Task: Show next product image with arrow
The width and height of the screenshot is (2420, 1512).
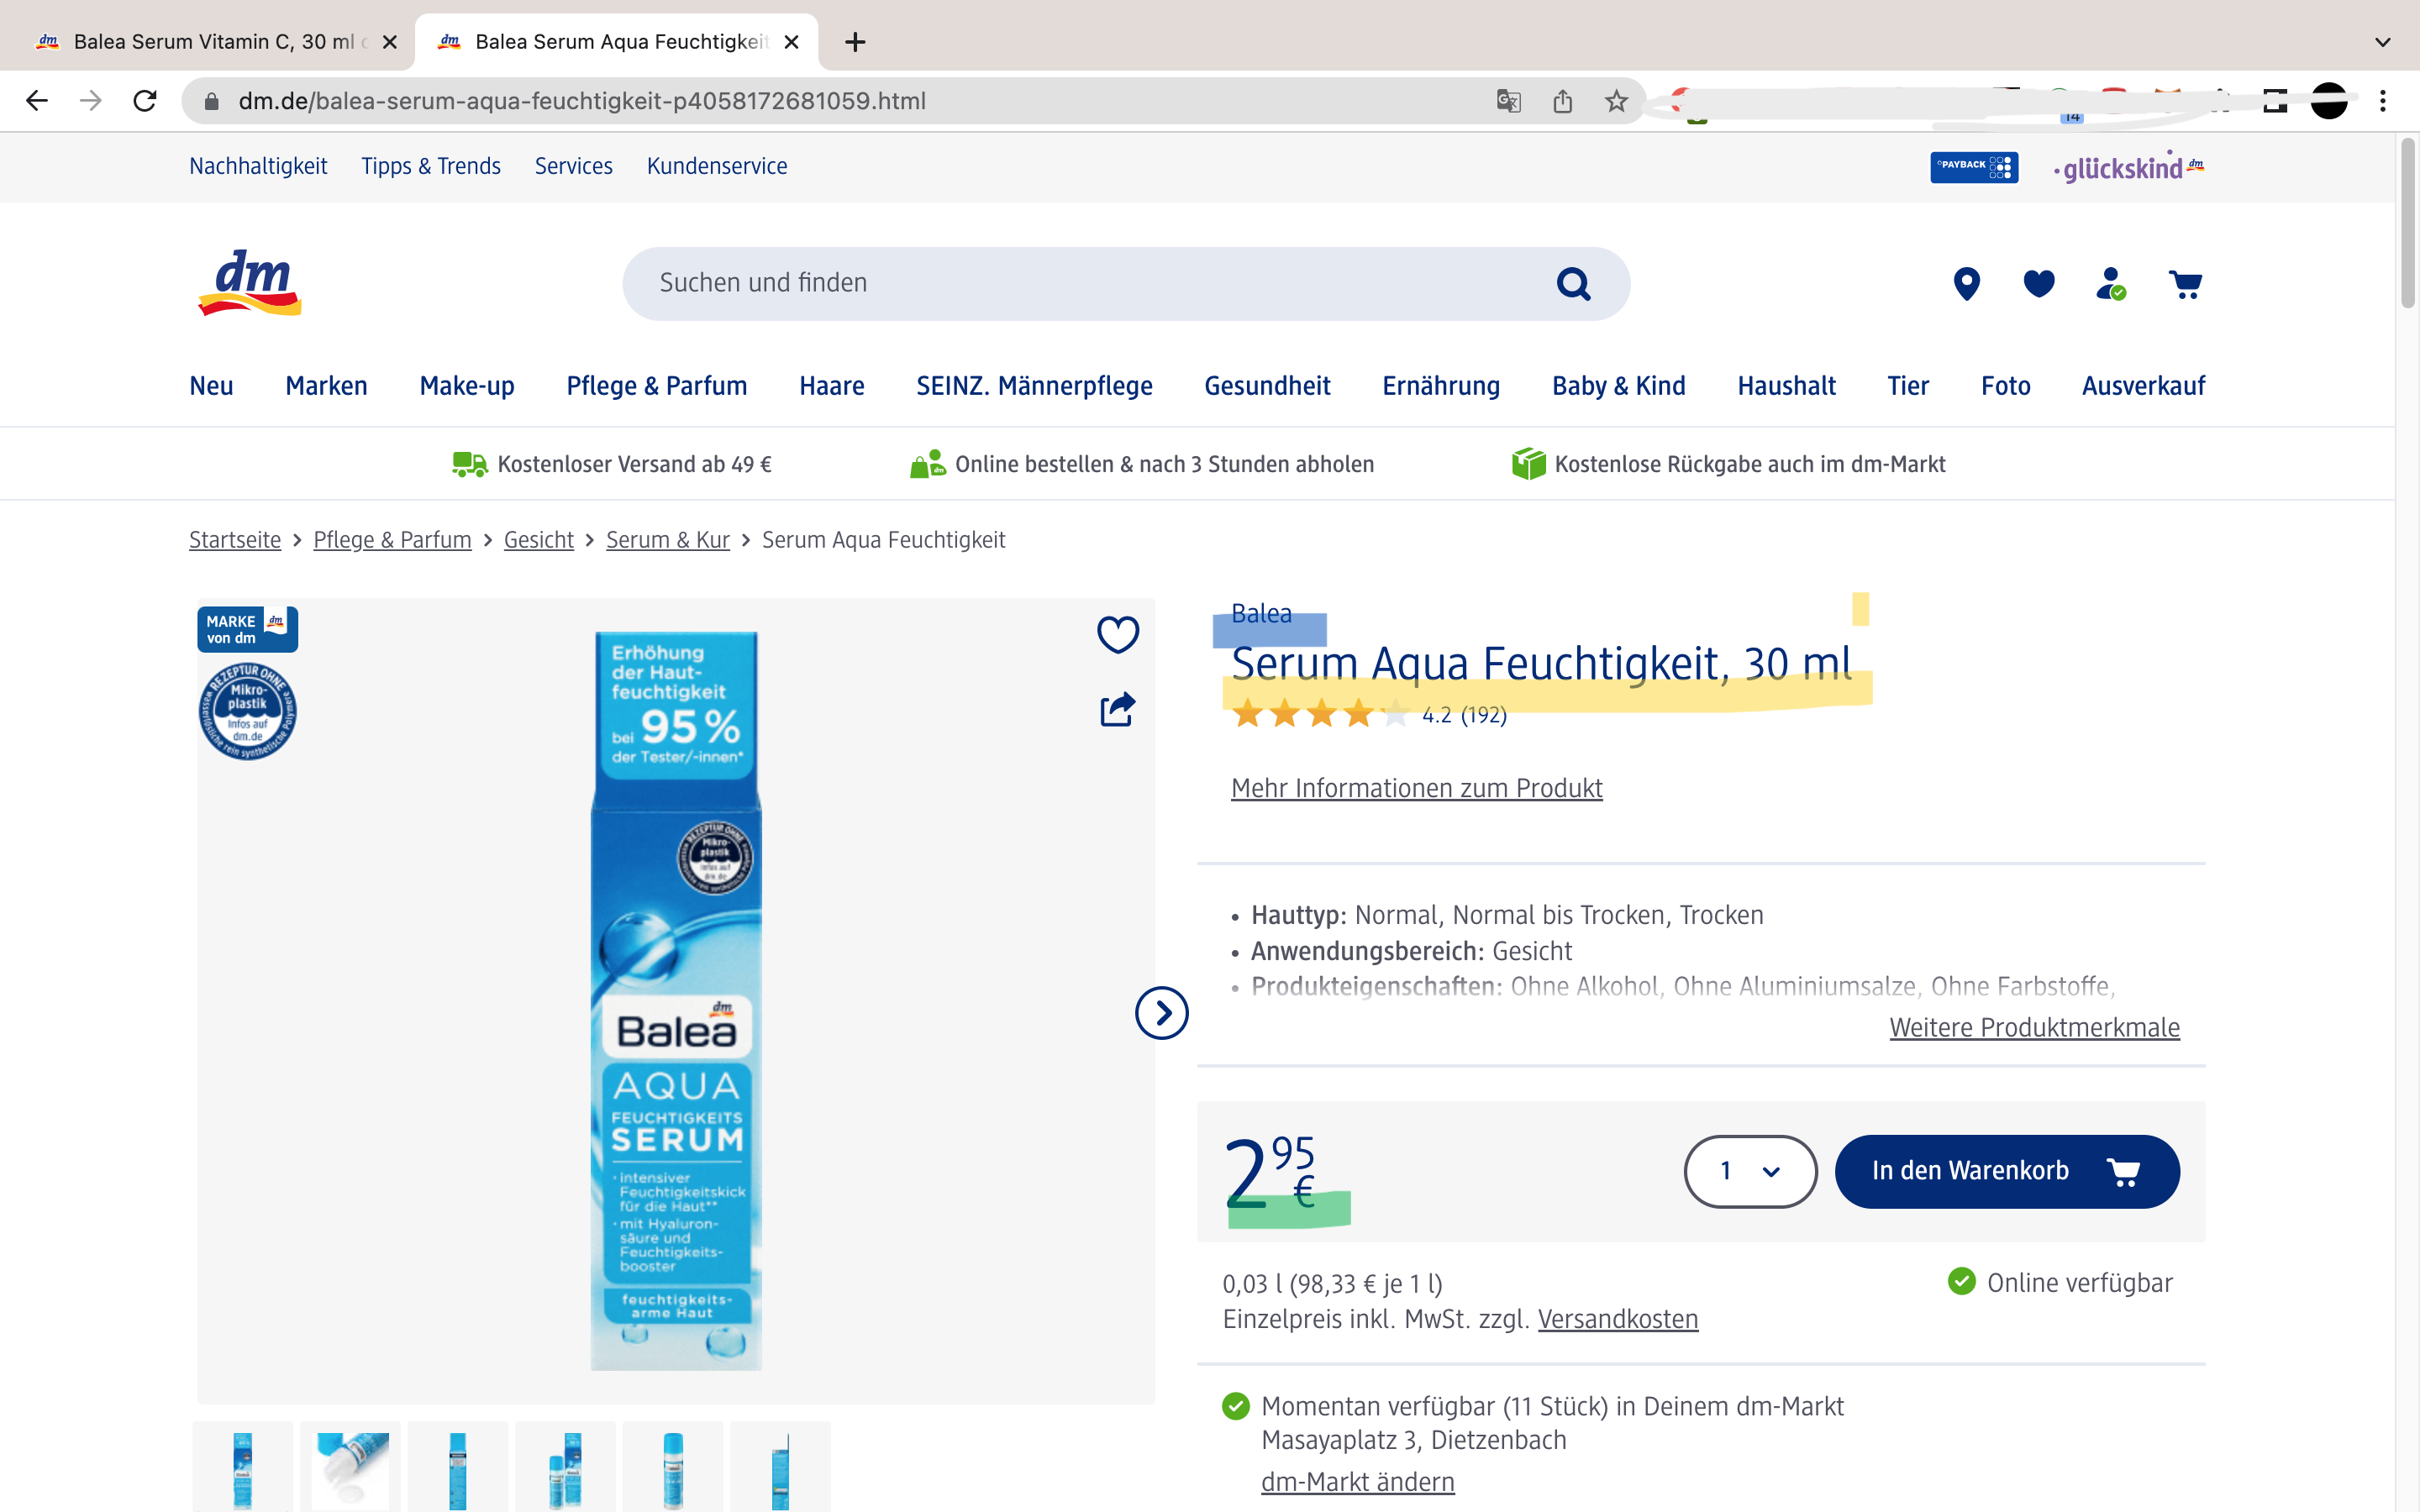Action: coord(1161,1013)
